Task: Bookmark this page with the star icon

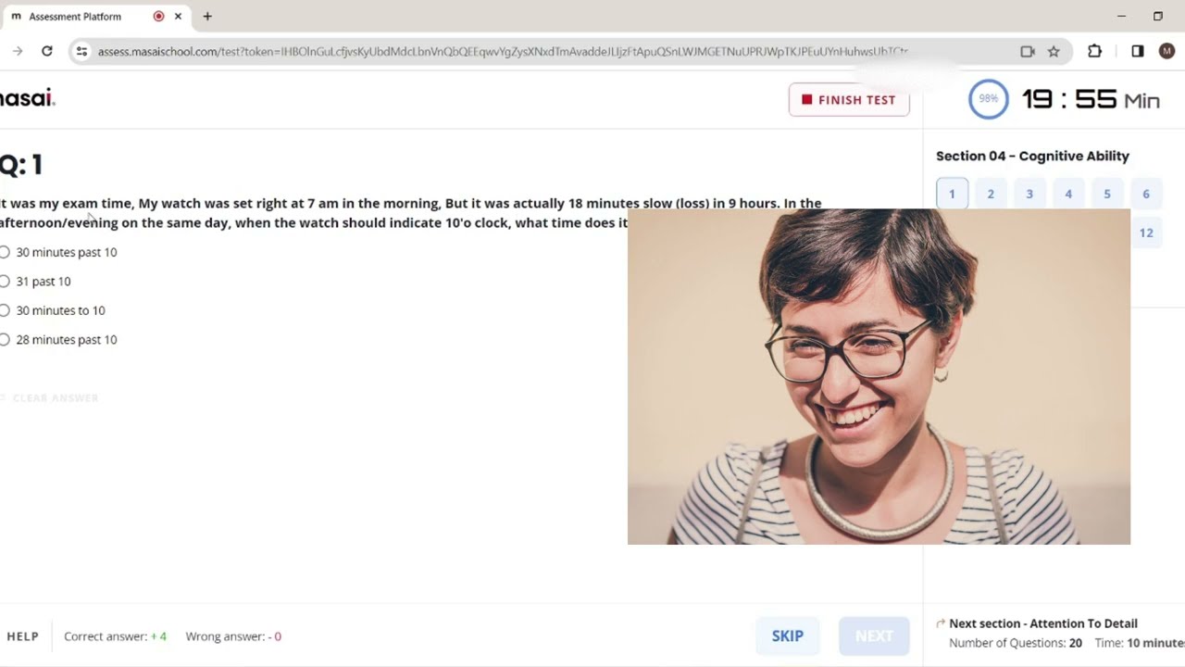Action: click(x=1054, y=52)
